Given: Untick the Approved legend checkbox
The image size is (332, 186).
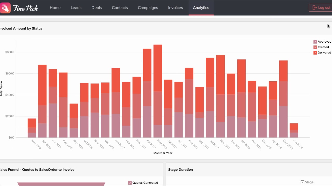Looking at the screenshot, I should (315, 42).
